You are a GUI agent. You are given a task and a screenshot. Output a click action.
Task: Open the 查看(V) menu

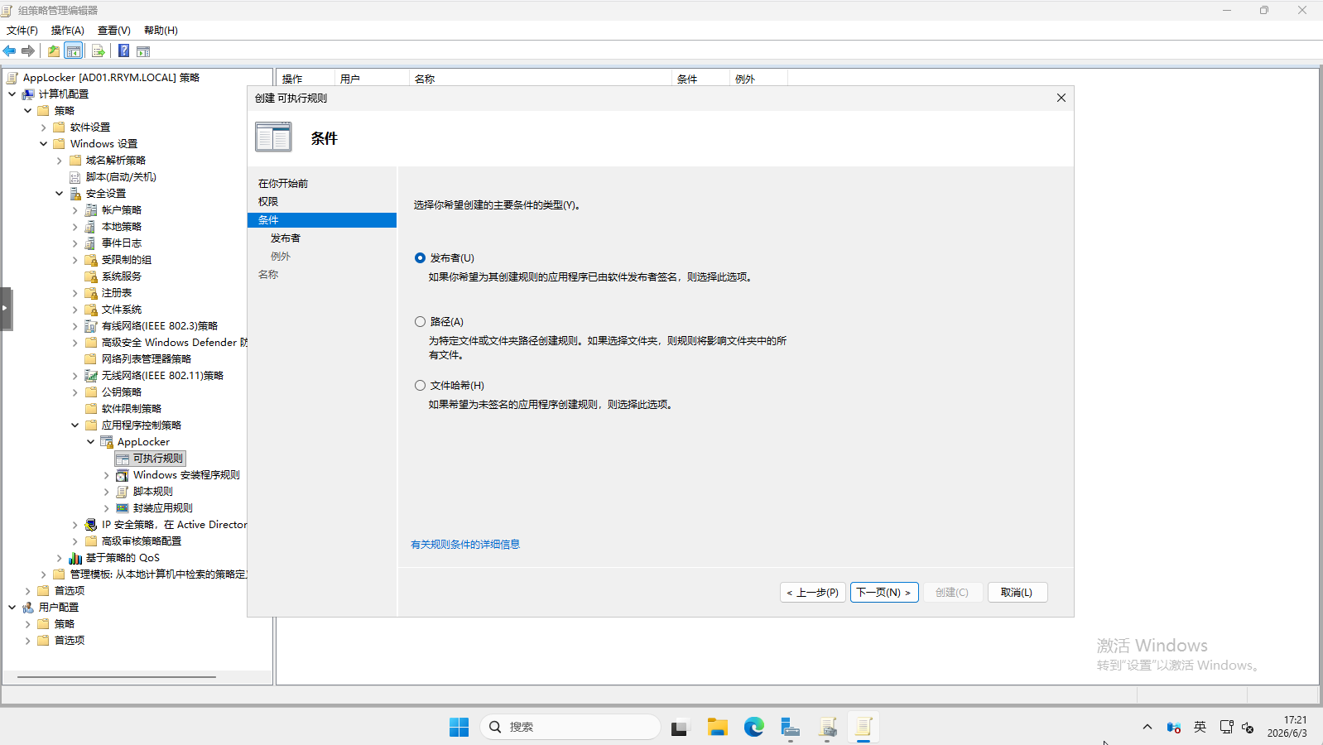114,31
